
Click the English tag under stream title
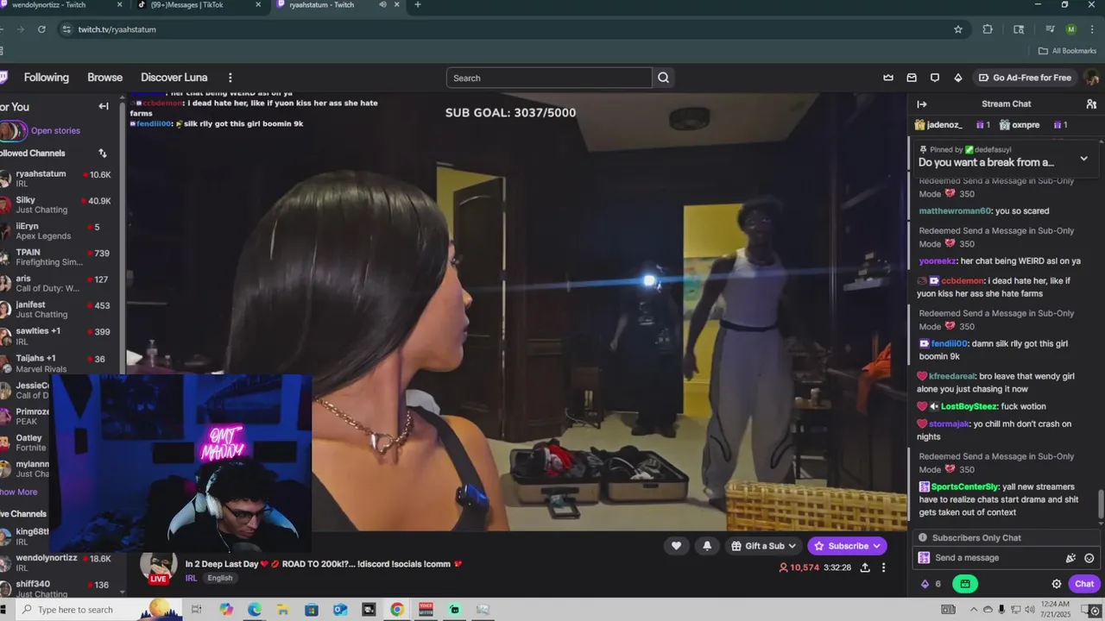[220, 578]
